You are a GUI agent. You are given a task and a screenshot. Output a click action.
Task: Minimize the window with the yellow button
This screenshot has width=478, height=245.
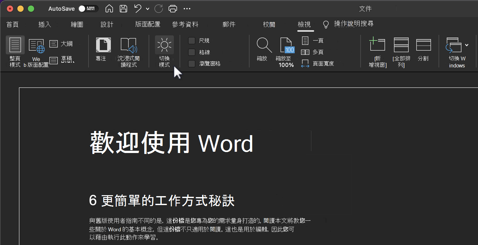click(x=20, y=9)
